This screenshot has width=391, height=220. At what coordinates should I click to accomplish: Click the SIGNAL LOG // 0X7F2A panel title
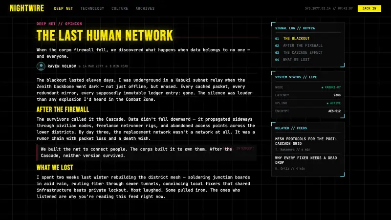295,28
